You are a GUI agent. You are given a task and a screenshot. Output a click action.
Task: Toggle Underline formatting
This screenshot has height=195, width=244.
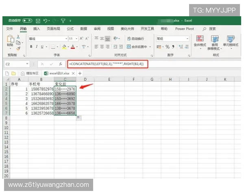point(42,46)
